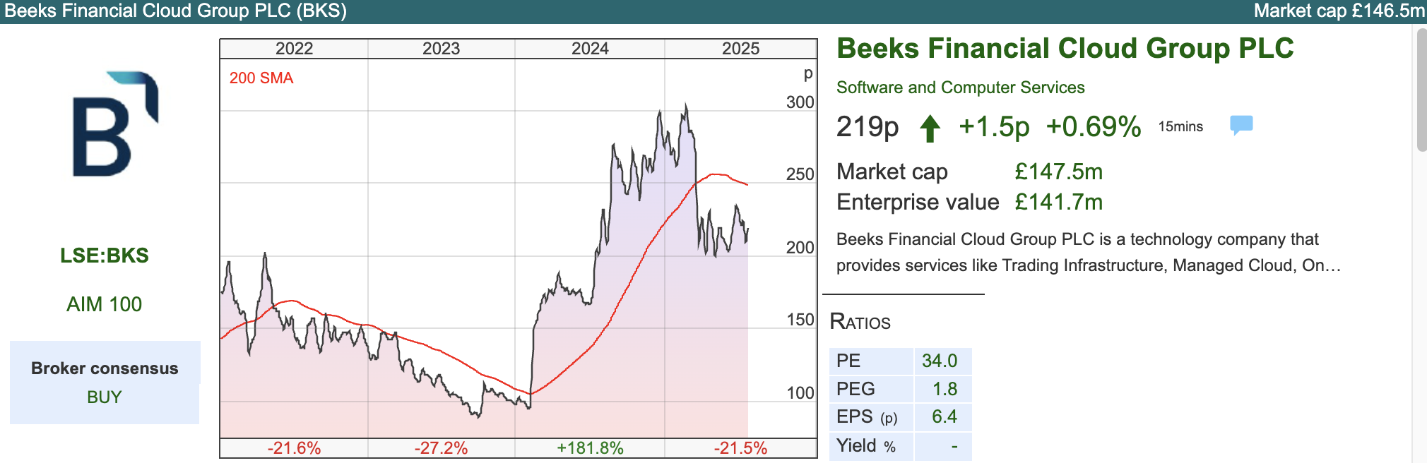Open Software and Computer Services sector link
This screenshot has height=463, width=1427.
point(960,88)
